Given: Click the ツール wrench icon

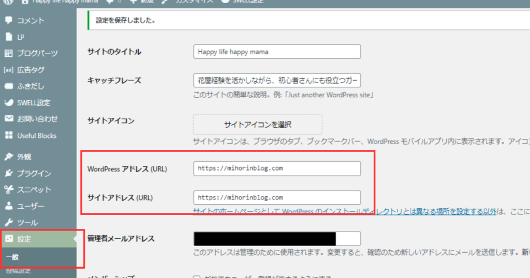Looking at the screenshot, I should (8, 223).
